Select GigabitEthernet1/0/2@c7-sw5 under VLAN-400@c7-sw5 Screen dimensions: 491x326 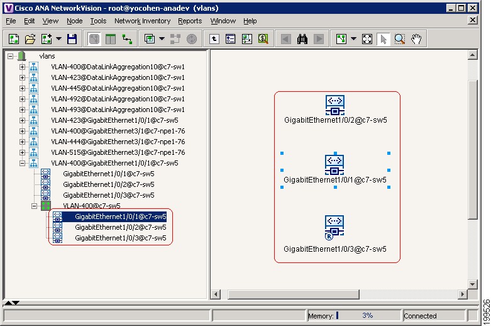pos(121,227)
